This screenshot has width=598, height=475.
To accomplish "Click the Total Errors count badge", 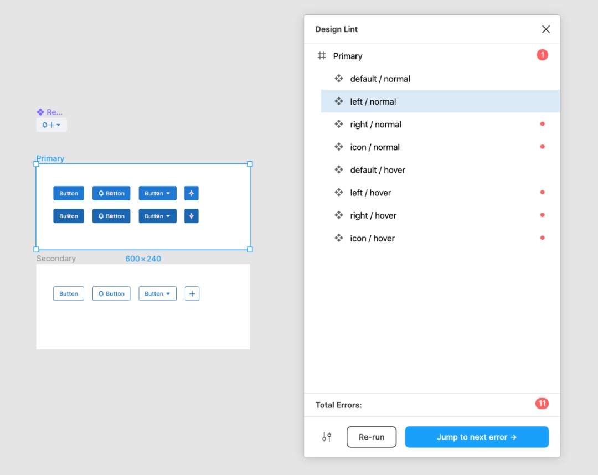I will coord(542,404).
